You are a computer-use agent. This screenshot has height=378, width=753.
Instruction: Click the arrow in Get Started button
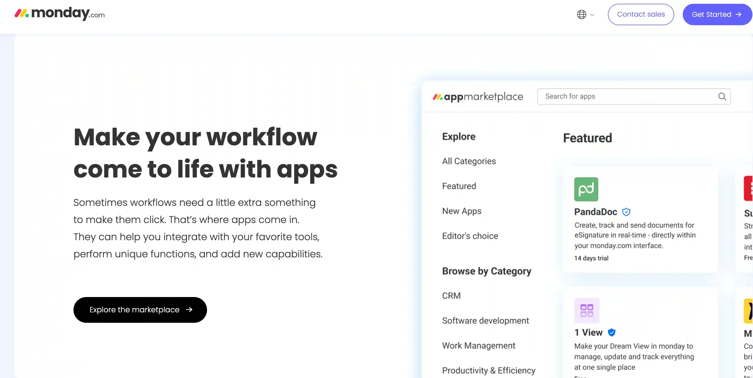(x=738, y=14)
